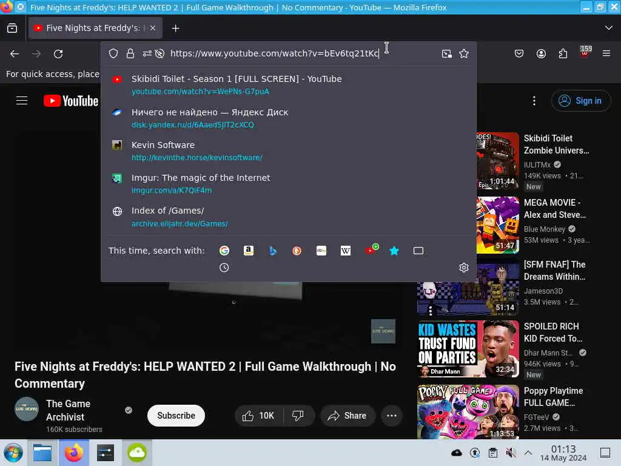Screen dimensions: 621x466
Task: Click the Sign in button
Action: pyautogui.click(x=580, y=101)
